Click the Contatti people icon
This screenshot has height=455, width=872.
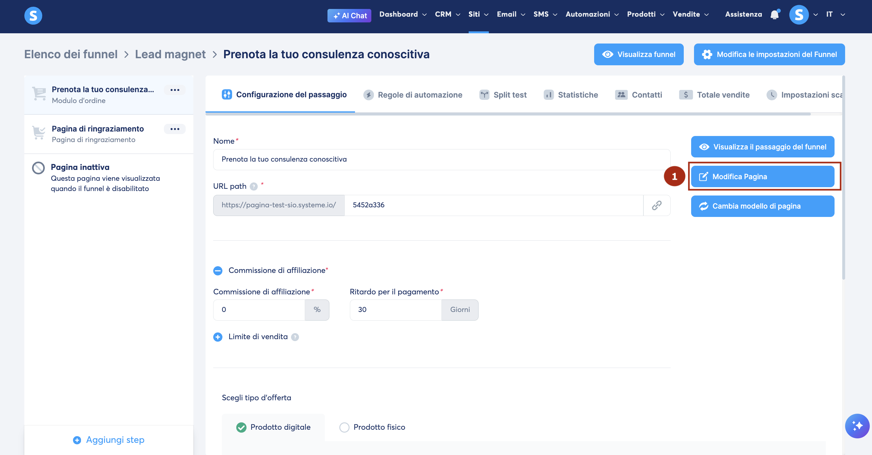[x=621, y=95]
